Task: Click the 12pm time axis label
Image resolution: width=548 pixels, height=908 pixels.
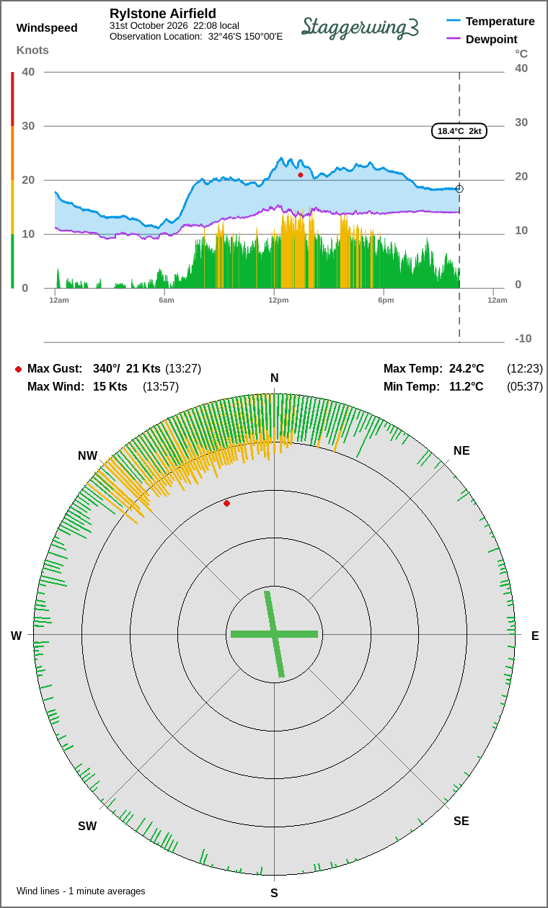Action: [x=278, y=300]
